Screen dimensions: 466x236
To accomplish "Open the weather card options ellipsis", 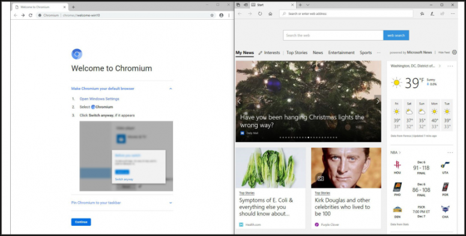I will [450, 66].
